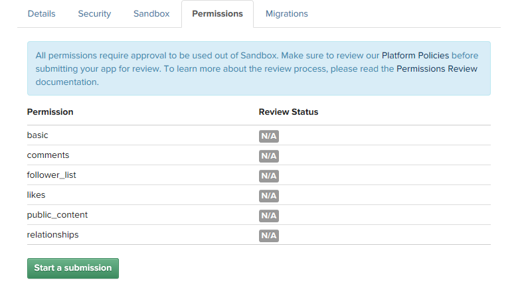Click the Start a submission button

pyautogui.click(x=73, y=268)
